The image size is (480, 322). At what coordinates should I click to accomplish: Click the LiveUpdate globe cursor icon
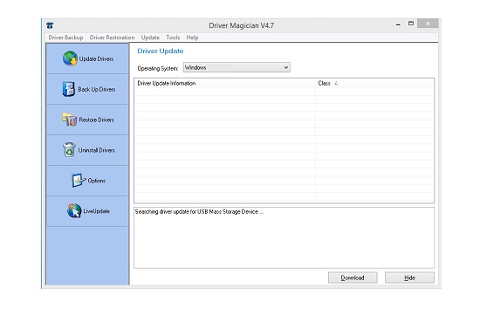tap(74, 210)
